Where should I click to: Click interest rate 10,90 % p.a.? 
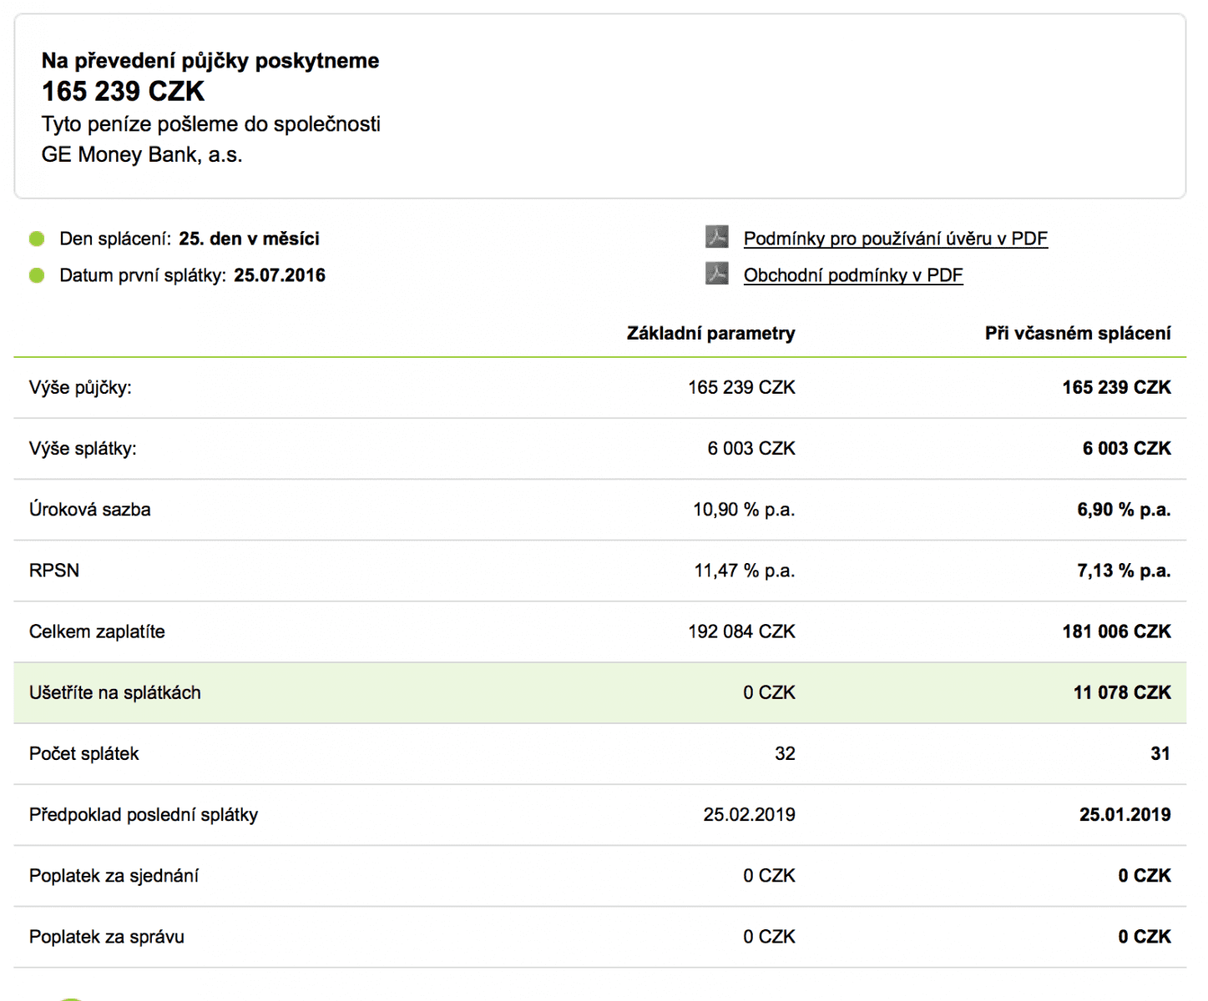coord(744,510)
